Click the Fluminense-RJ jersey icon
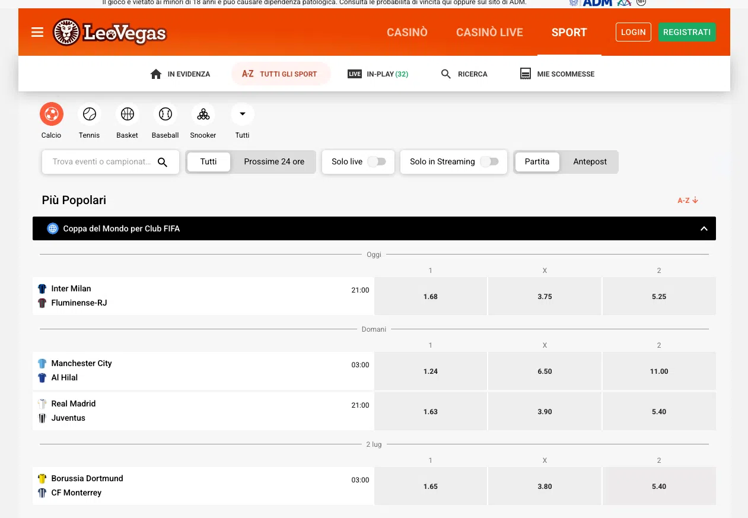 point(42,303)
